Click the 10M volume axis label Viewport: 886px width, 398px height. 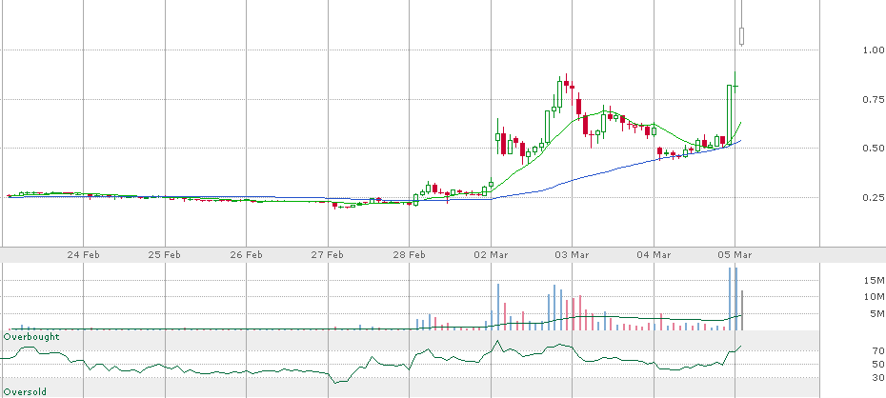point(875,297)
